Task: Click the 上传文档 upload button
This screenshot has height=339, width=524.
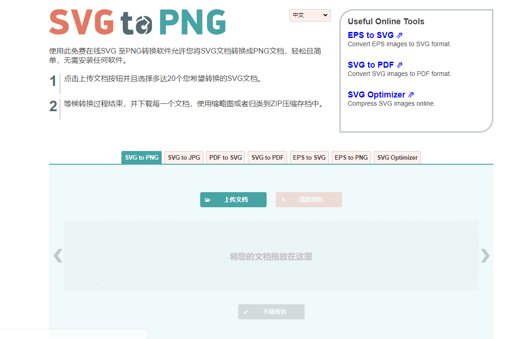Action: click(x=233, y=199)
